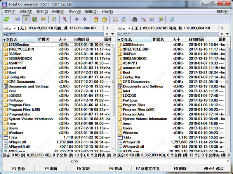
Task: Go Forward with the right arrow icon
Action: (84, 19)
